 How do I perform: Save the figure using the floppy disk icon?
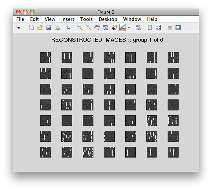[49, 28]
